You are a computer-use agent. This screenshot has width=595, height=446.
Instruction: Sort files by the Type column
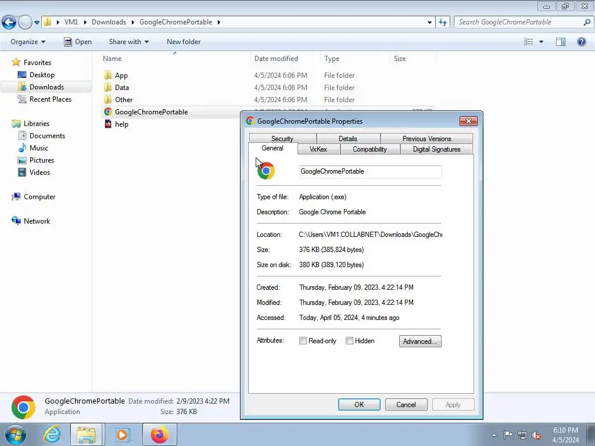[x=355, y=59]
